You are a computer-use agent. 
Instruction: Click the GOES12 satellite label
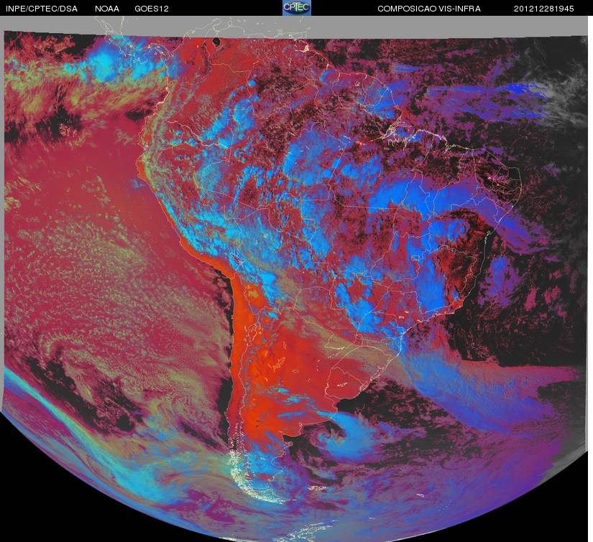tap(152, 9)
